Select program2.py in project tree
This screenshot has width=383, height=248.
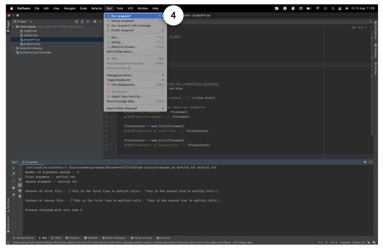31,44
